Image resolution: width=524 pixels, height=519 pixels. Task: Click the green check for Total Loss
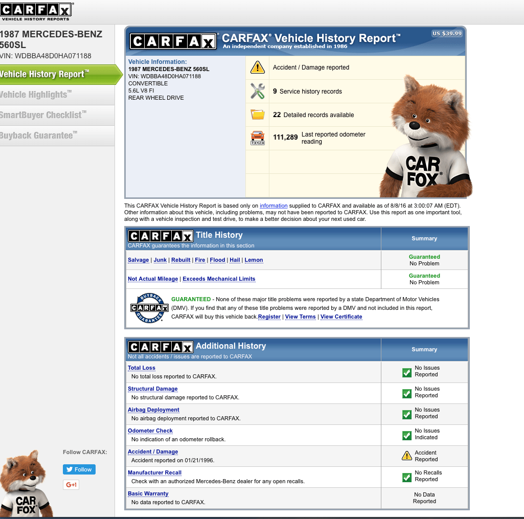point(407,372)
